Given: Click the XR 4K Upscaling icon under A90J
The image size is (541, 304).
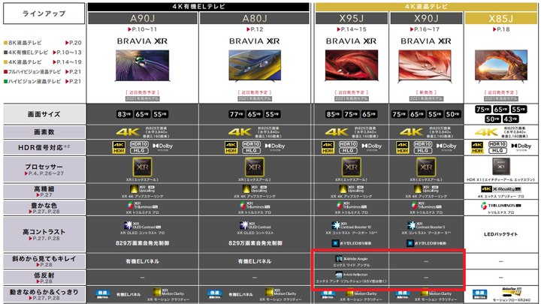Looking at the screenshot, I should 142,189.
